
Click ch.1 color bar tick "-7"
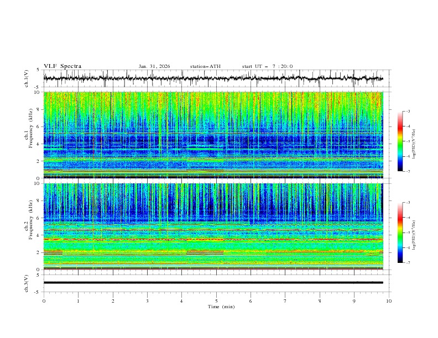(408, 171)
